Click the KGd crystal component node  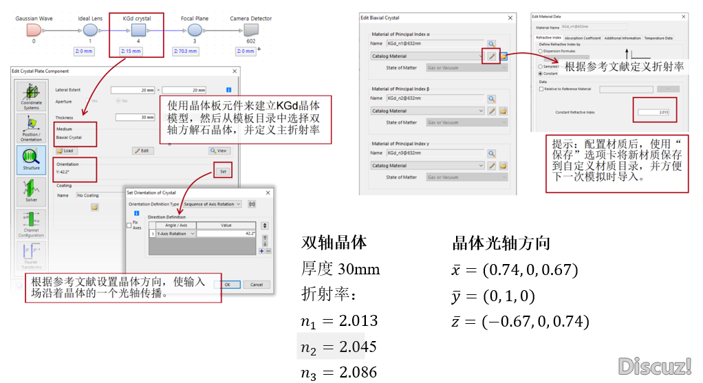[x=138, y=30]
